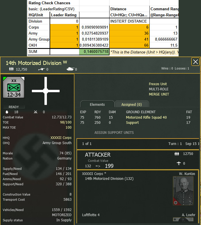Select Rating Check Chances header cell
Viewport: 201px width, 225px height.
(x=53, y=3)
